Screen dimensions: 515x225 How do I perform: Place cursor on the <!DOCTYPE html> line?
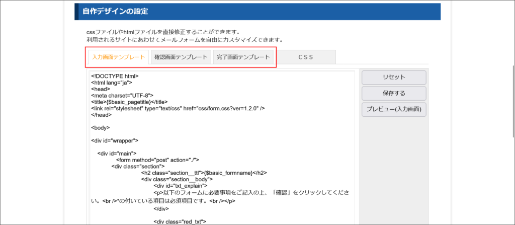pyautogui.click(x=115, y=76)
